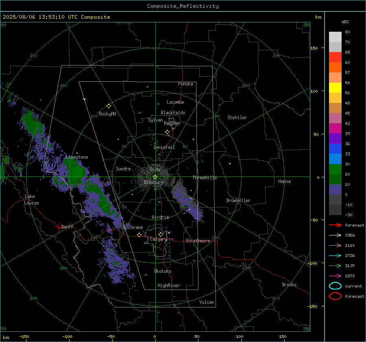Image resolution: width=366 pixels, height=342 pixels.
Task: Click the Calgary city label
Action: [x=159, y=239]
